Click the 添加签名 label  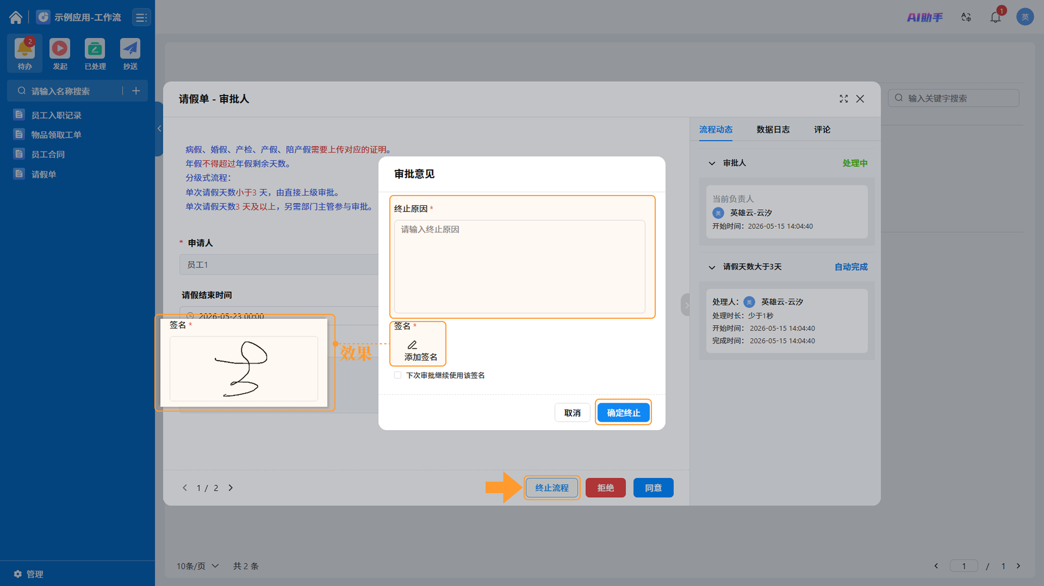[x=421, y=357]
